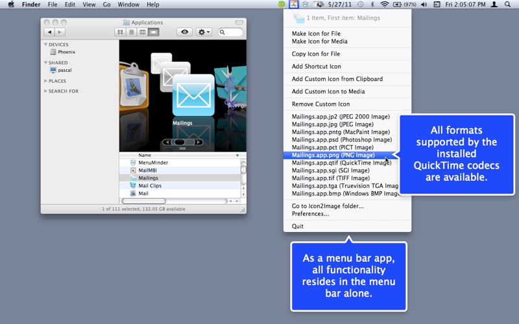Collapse the SHARED sidebar section
Viewport: 519px width, 324px height.
tap(45, 62)
